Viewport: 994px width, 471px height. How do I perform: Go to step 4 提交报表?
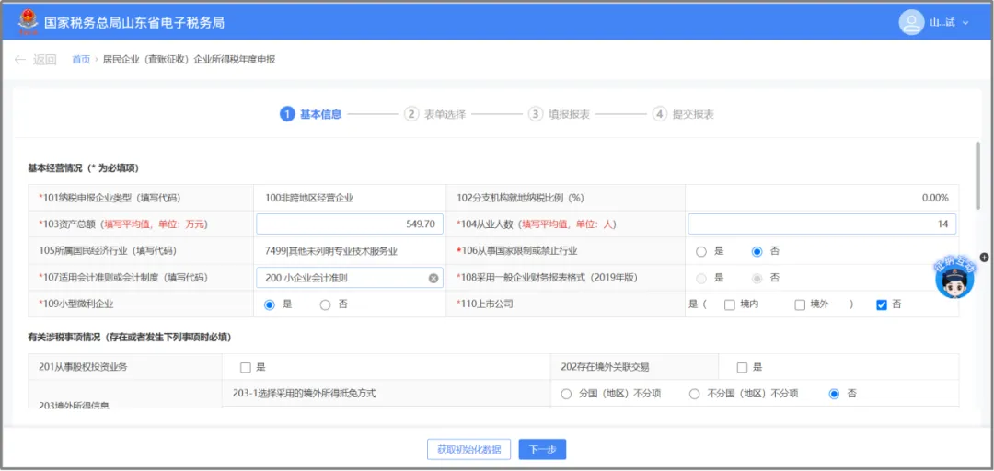[684, 114]
